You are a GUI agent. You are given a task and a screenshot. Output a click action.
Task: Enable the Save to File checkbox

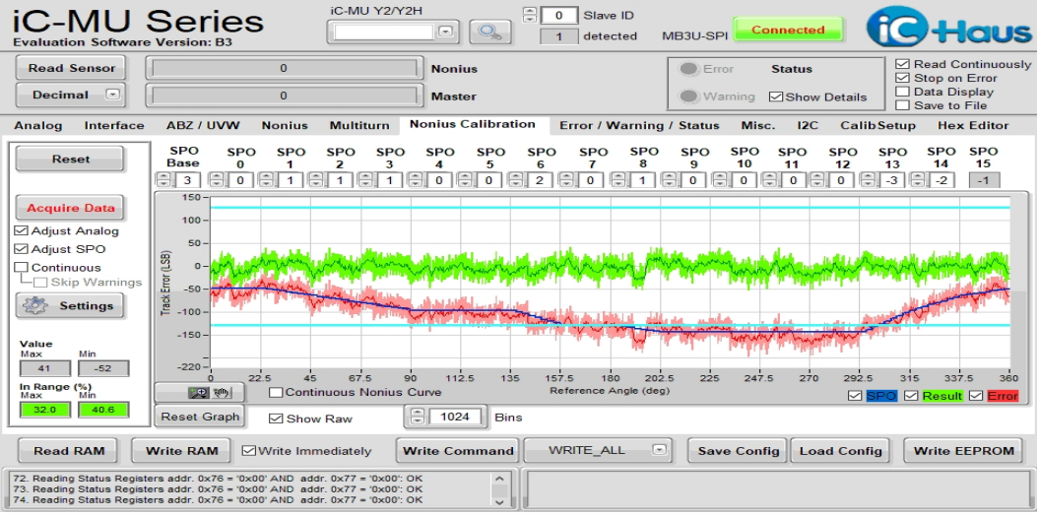click(x=902, y=105)
